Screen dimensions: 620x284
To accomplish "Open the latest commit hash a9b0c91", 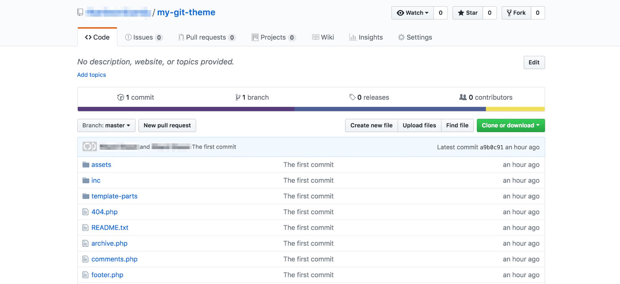I will coord(491,147).
